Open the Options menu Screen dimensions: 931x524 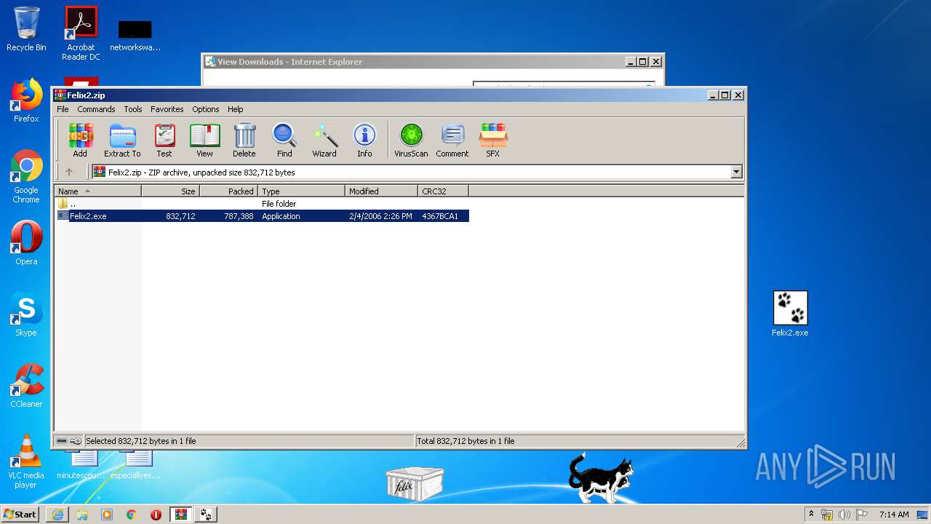point(206,109)
